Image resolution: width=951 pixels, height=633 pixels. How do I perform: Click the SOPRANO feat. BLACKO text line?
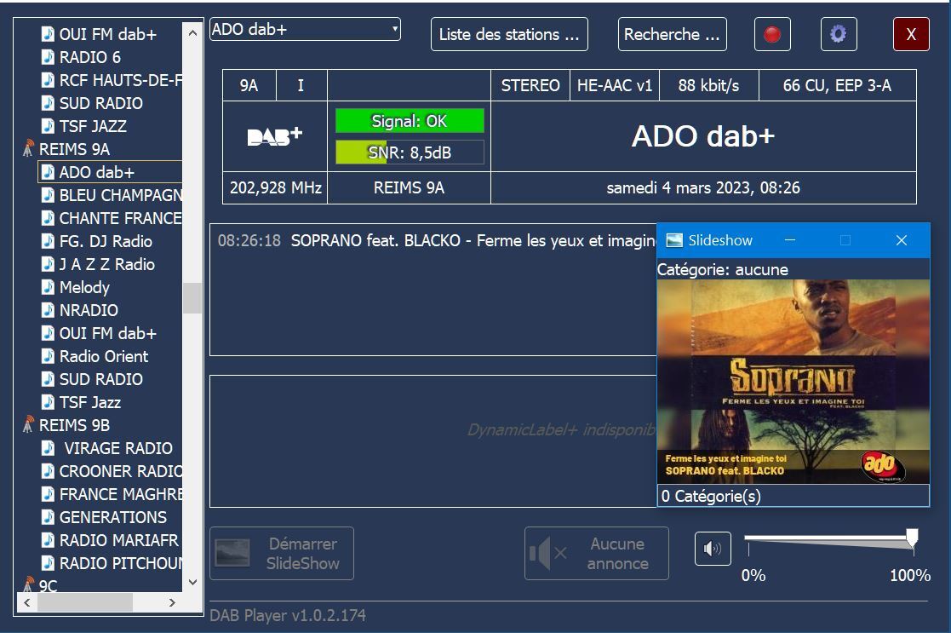tap(473, 241)
